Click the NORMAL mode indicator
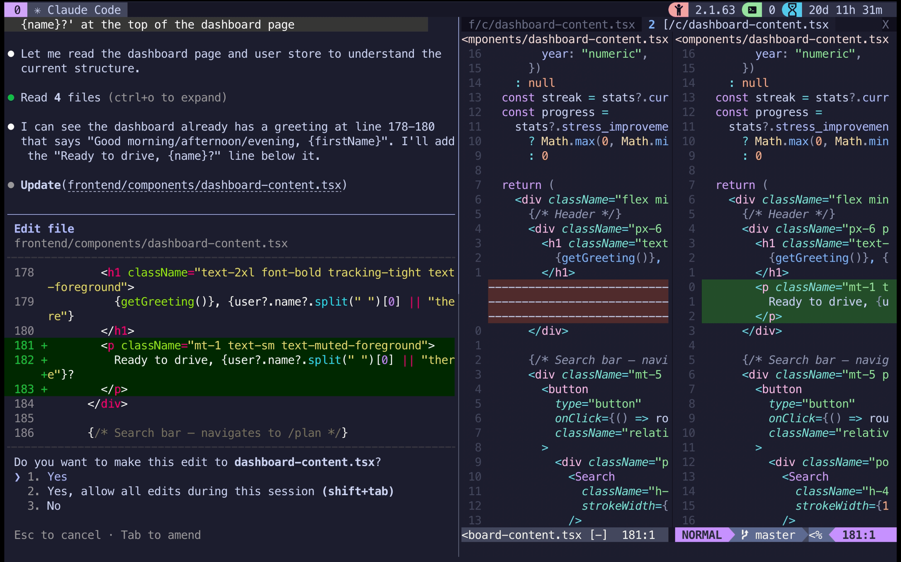The width and height of the screenshot is (901, 562). [701, 534]
